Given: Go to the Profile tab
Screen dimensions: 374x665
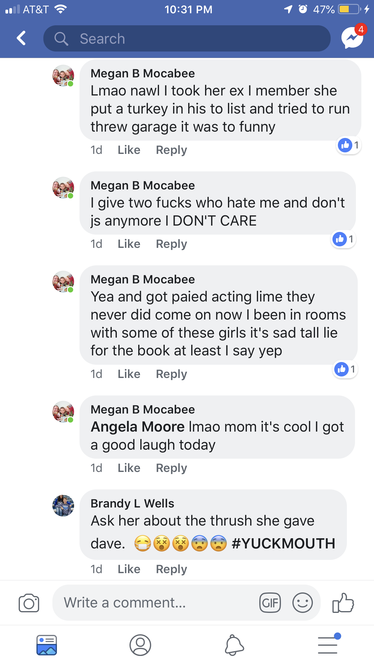Looking at the screenshot, I should 140,645.
